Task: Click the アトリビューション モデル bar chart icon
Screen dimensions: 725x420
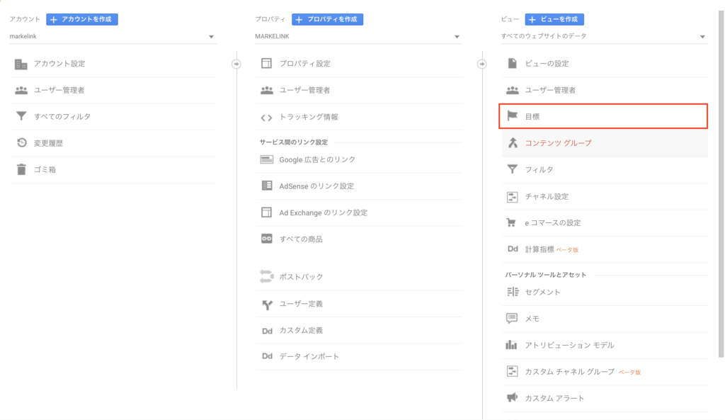Action: coord(511,345)
